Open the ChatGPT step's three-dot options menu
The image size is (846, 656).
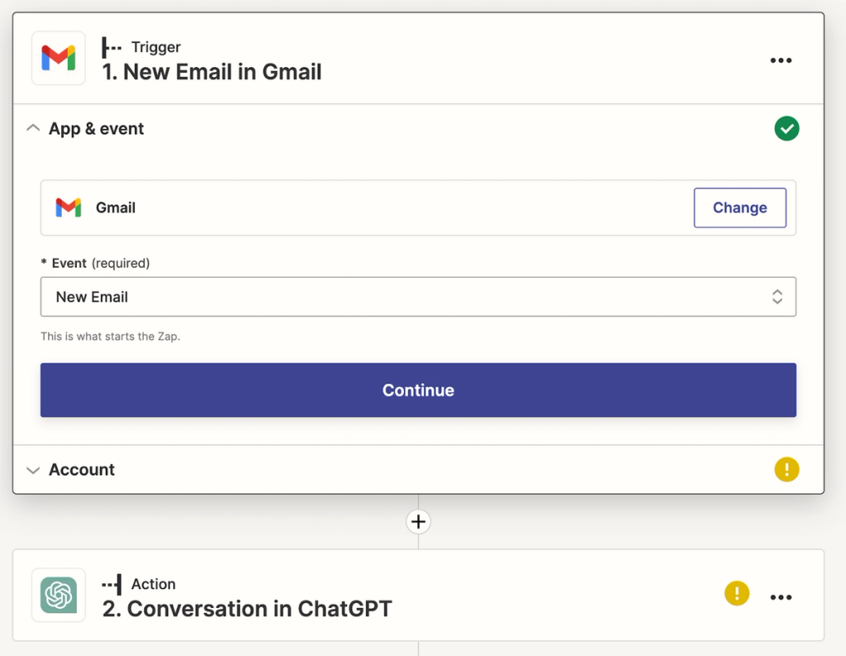(781, 597)
